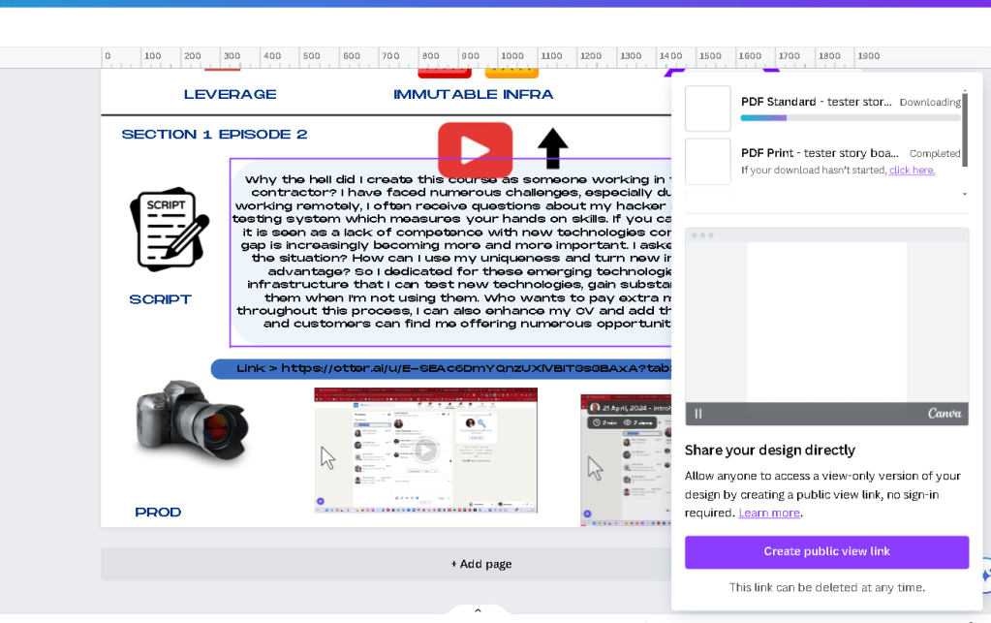Click the Completed status label
The width and height of the screenshot is (991, 623).
coord(935,153)
